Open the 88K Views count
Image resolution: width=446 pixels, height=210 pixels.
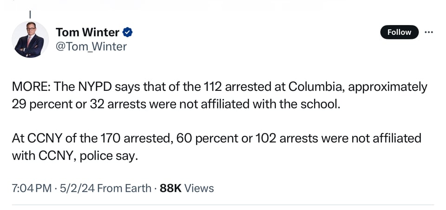tap(187, 188)
